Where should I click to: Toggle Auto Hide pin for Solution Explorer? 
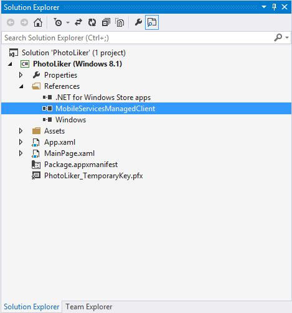pyautogui.click(x=274, y=7)
